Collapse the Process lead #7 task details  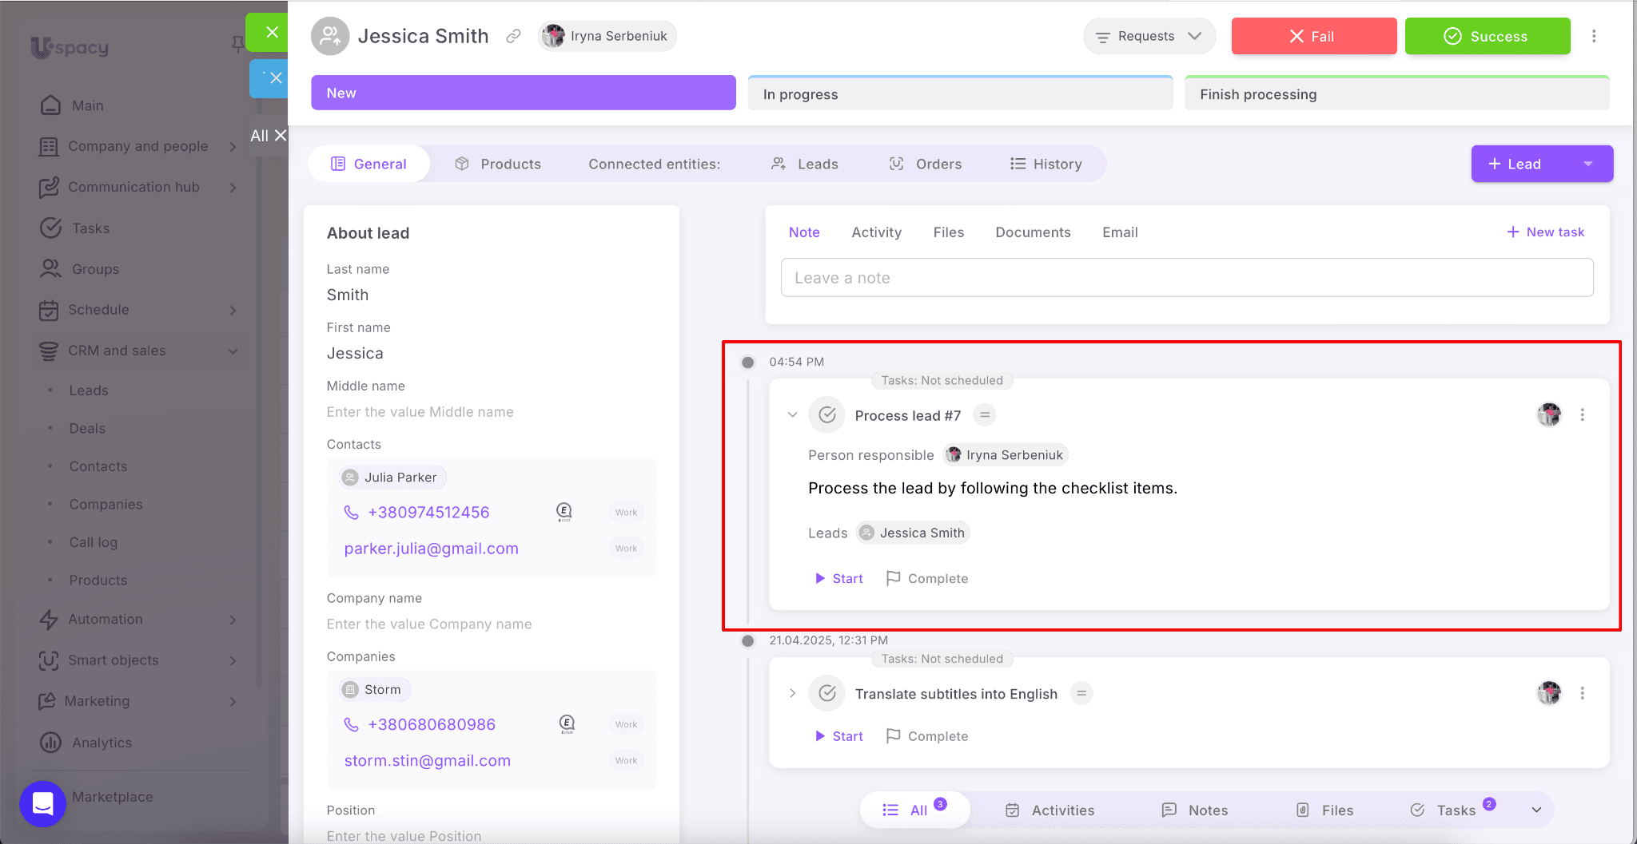[x=792, y=415]
